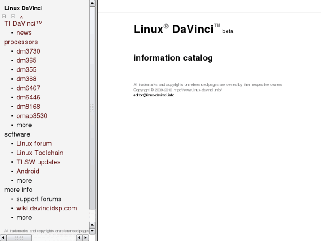321x241 pixels.
Task: Click the horizontal scroll right arrow at far right
Action: tap(86, 238)
